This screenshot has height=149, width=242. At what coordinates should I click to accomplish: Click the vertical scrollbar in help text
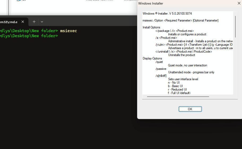tap(235, 27)
